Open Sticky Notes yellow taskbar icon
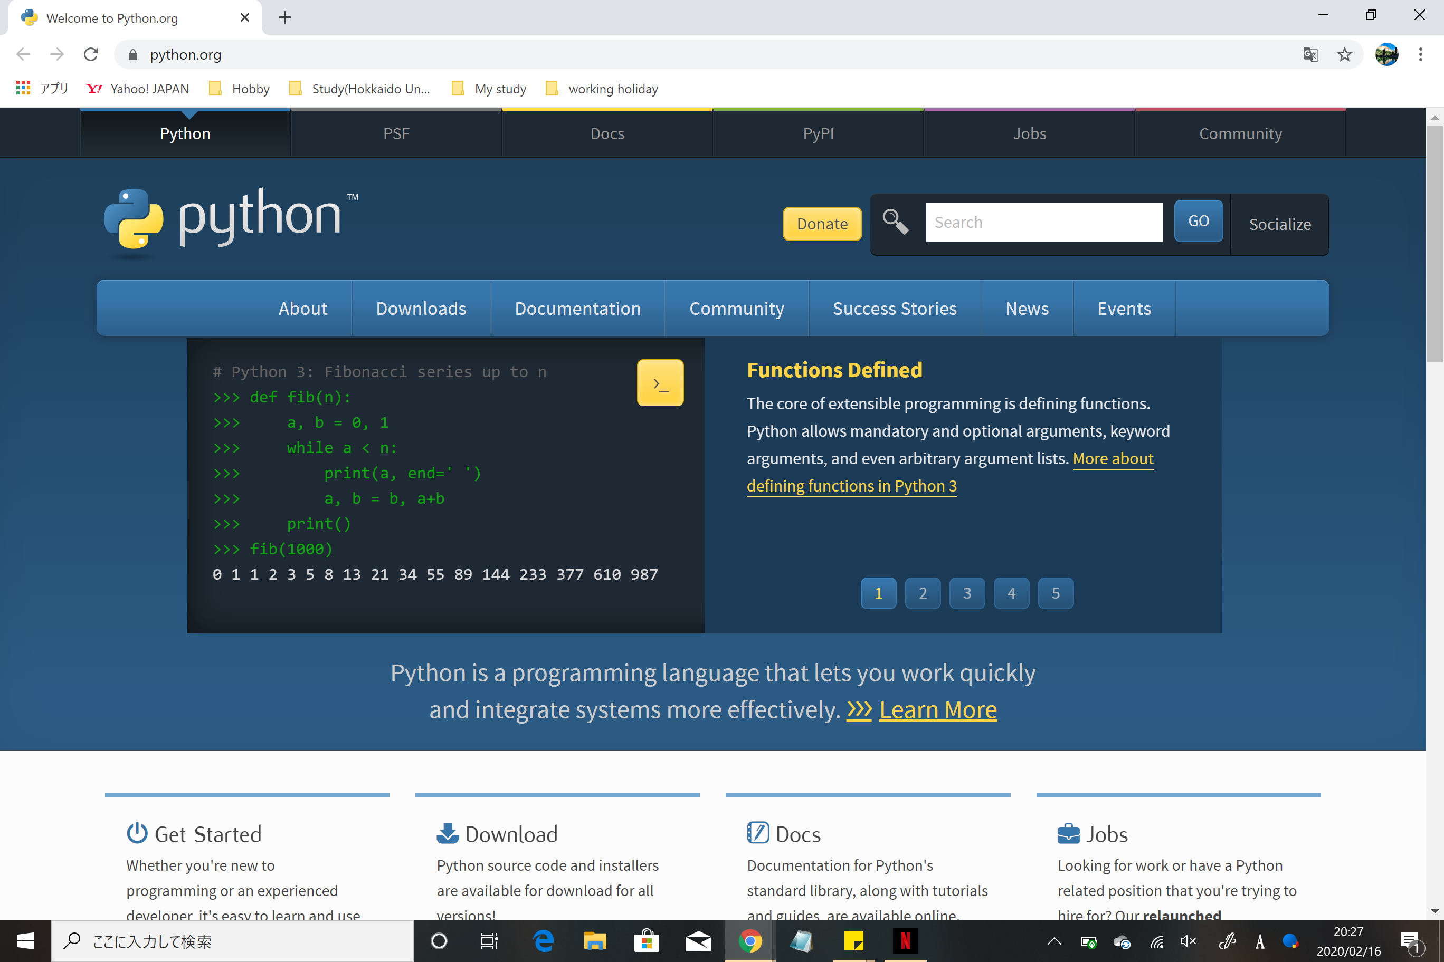The height and width of the screenshot is (962, 1444). point(853,940)
